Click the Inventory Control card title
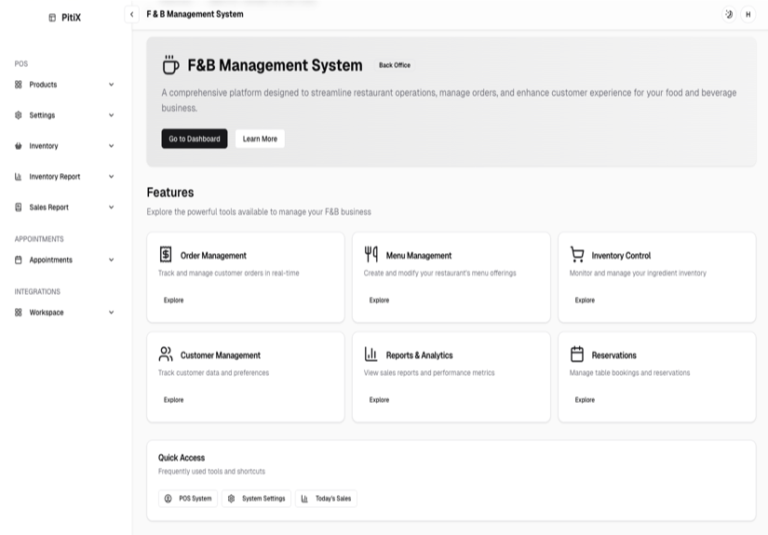This screenshot has width=768, height=535. [x=621, y=256]
